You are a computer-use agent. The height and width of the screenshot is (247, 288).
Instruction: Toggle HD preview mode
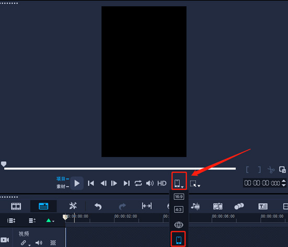[162, 183]
